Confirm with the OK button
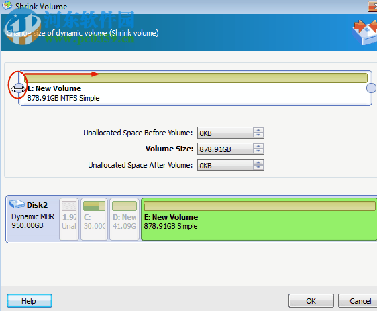Image resolution: width=377 pixels, height=311 pixels. point(311,301)
